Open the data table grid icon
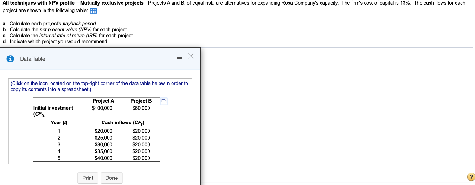Screen dimensions: 475x185 (94, 11)
